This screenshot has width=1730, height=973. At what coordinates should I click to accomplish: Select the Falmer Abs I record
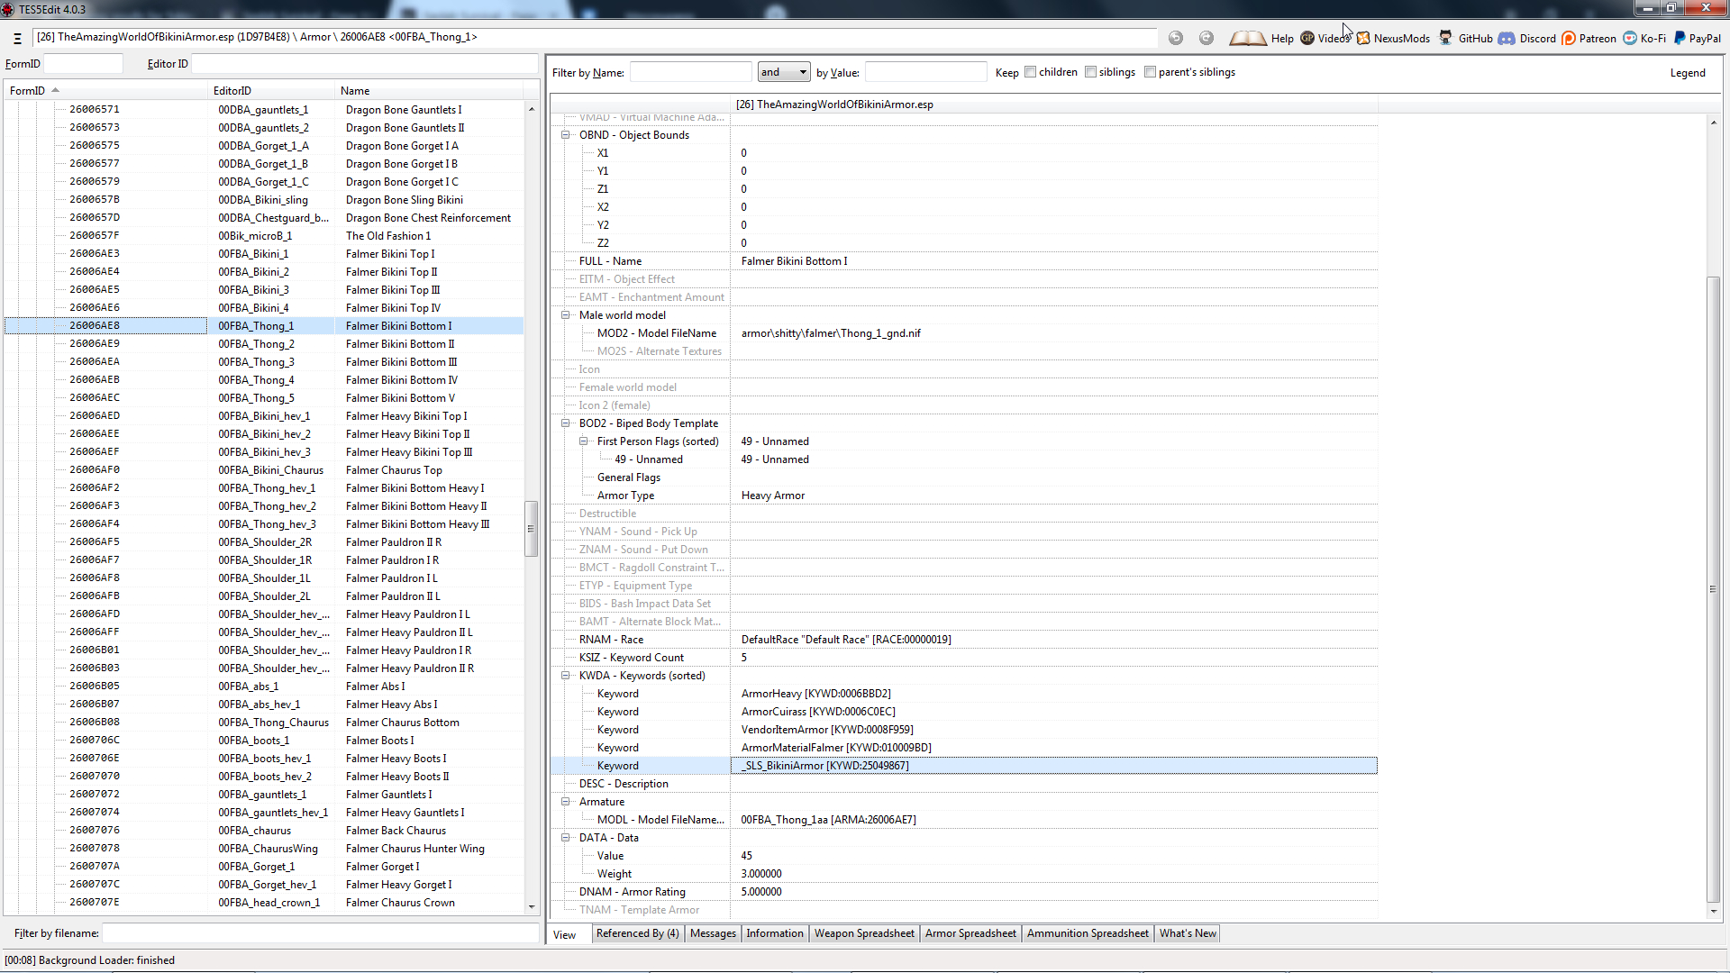(264, 687)
